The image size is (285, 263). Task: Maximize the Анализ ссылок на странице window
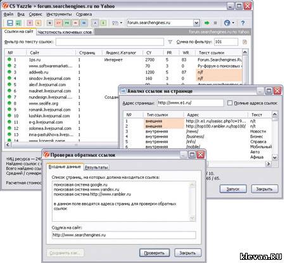pyautogui.click(x=269, y=91)
